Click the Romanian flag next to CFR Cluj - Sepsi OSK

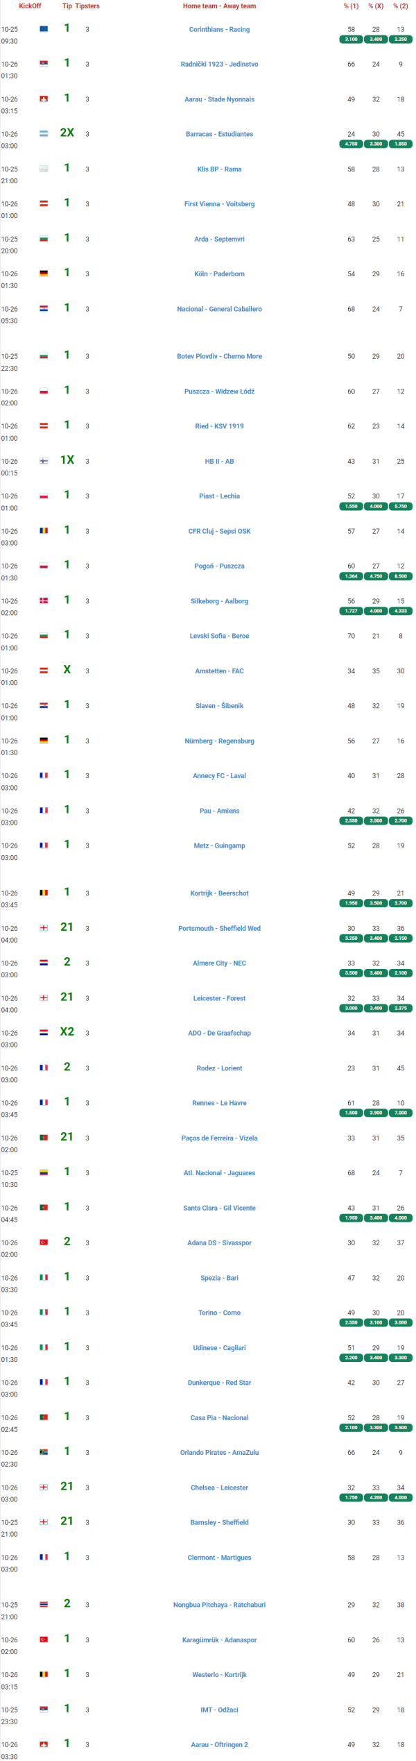tap(44, 530)
